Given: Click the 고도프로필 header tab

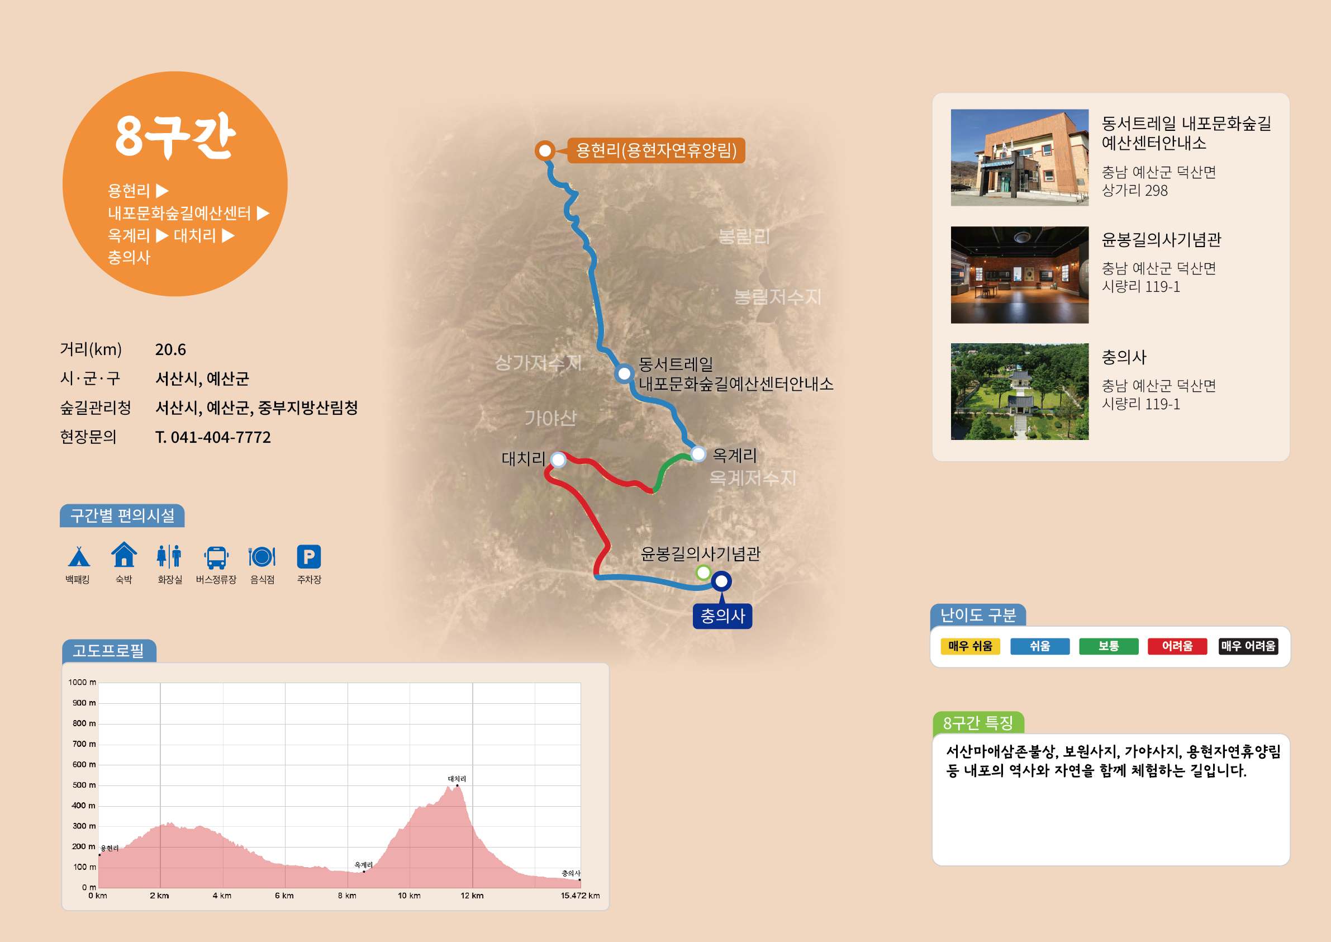Looking at the screenshot, I should (109, 651).
